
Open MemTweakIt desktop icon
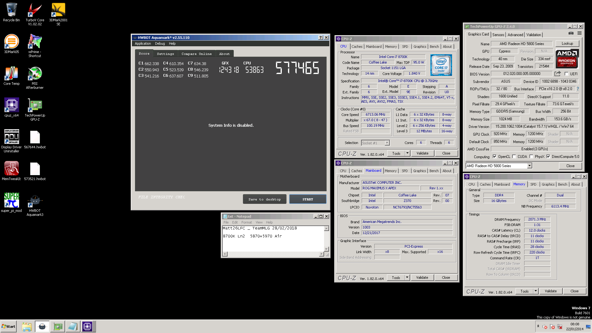[x=11, y=171]
